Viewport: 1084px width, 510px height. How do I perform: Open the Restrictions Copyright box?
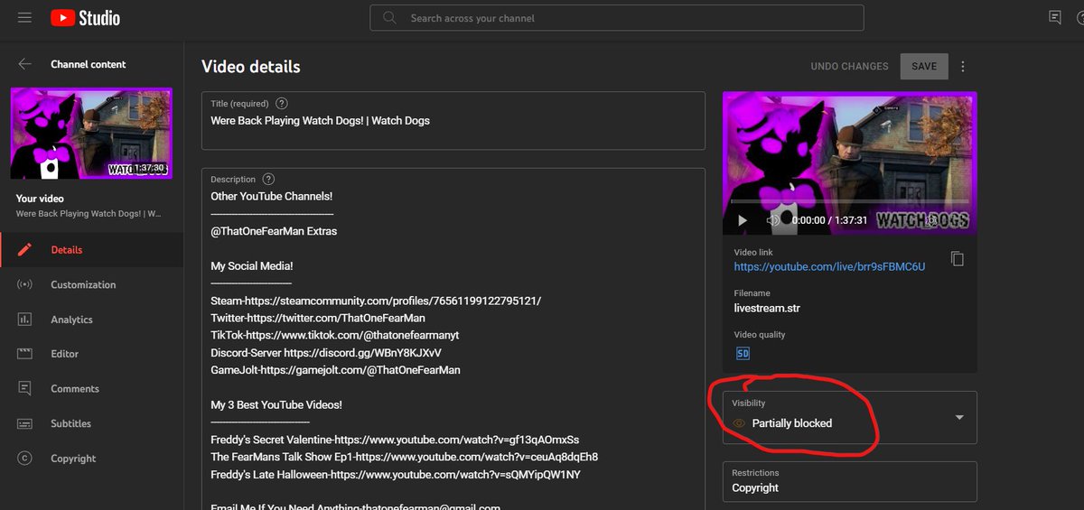(x=849, y=481)
